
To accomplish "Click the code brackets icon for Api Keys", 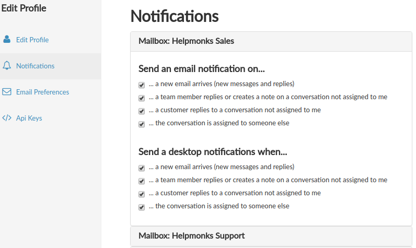I will click(7, 118).
